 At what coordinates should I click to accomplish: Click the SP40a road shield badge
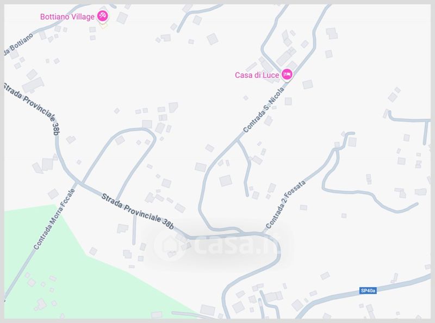tap(368, 290)
